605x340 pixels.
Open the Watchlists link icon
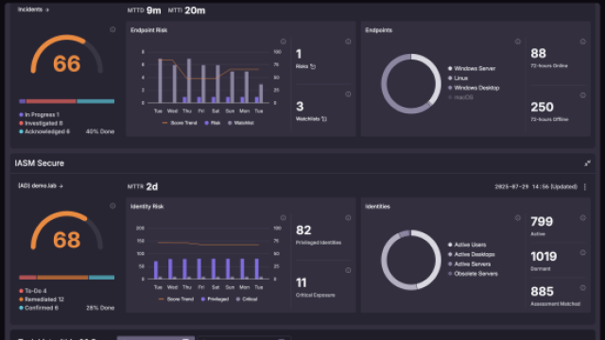[324, 119]
